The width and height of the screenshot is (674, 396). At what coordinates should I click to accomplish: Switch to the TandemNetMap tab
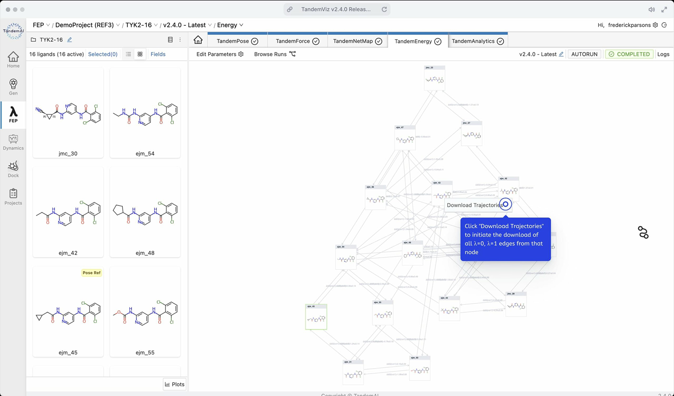click(x=357, y=41)
